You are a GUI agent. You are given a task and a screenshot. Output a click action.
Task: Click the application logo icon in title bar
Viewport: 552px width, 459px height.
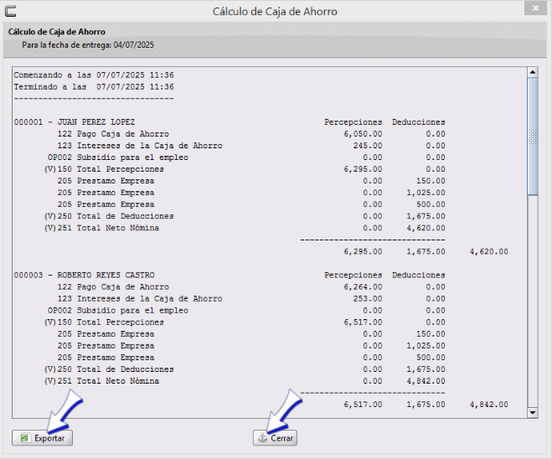point(11,11)
